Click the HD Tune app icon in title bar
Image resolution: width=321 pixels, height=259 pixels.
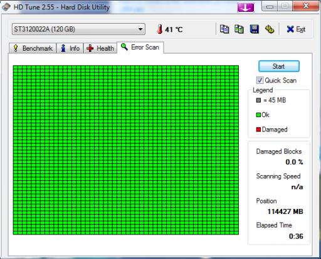pyautogui.click(x=6, y=7)
